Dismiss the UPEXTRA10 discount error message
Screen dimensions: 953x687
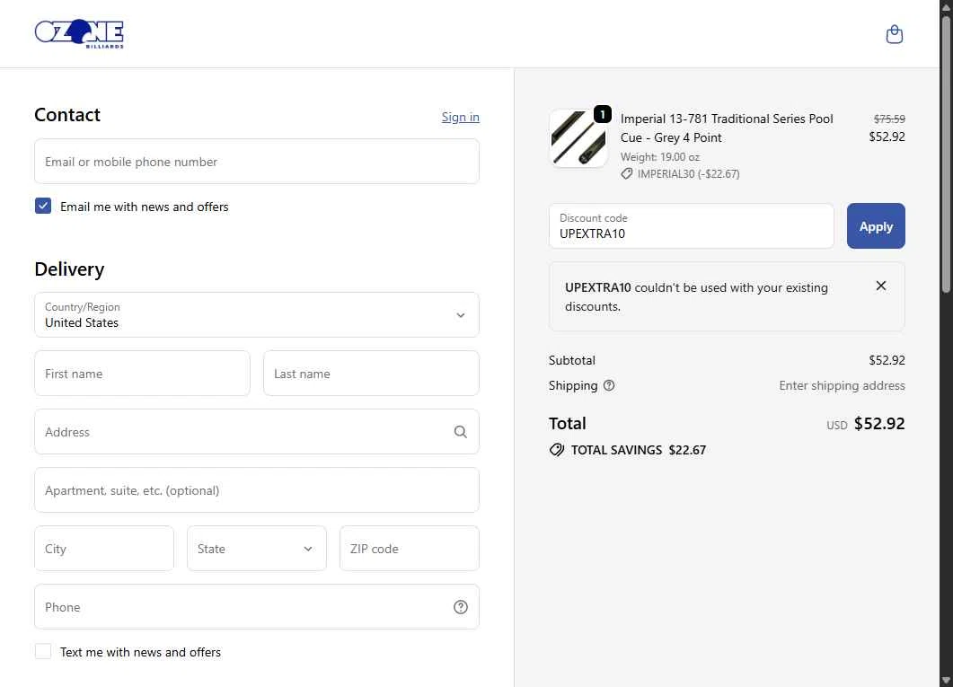[x=880, y=286]
